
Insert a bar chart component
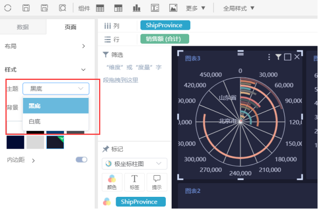coord(137,8)
